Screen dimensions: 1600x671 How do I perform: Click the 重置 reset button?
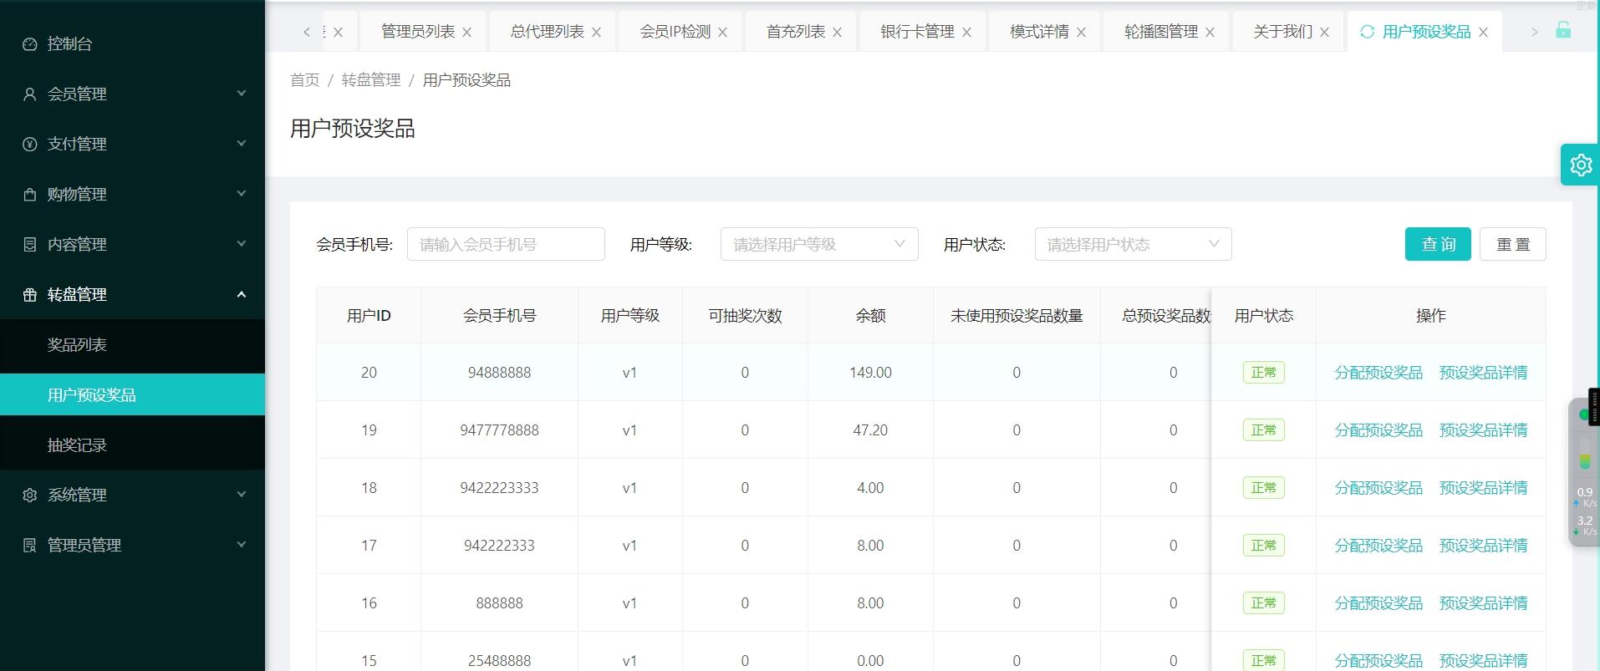tap(1511, 244)
